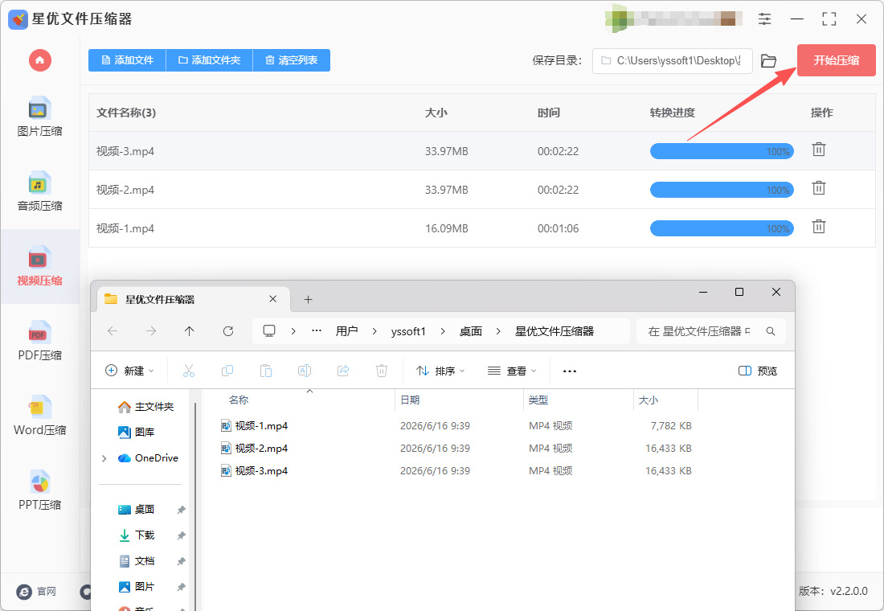Expand chevron after 桌面 breadcrumb
Screen dimensions: 884x611
click(498, 331)
